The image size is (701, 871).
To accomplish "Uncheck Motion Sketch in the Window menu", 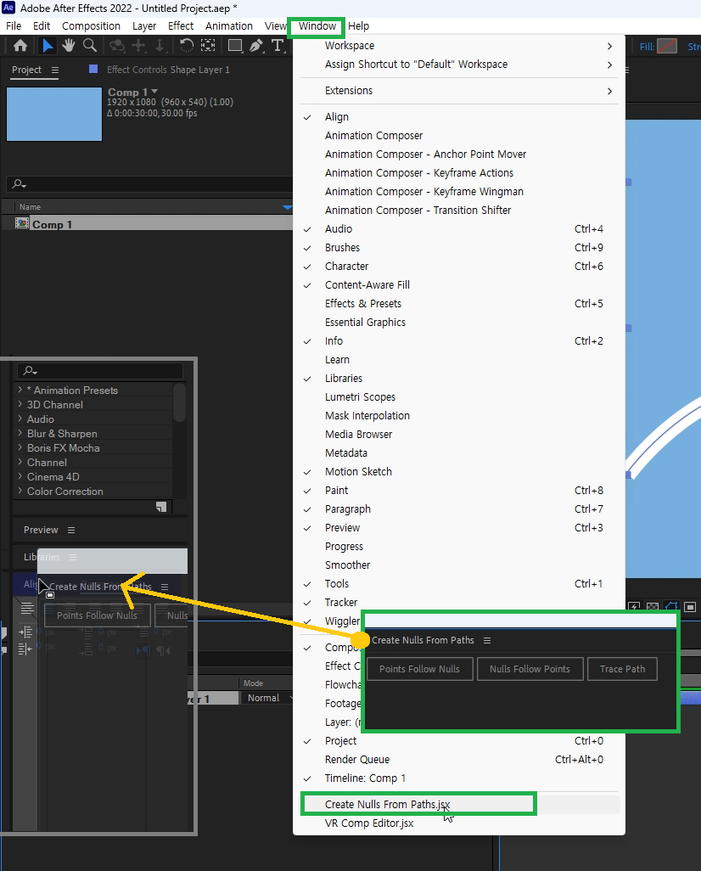I will (307, 472).
